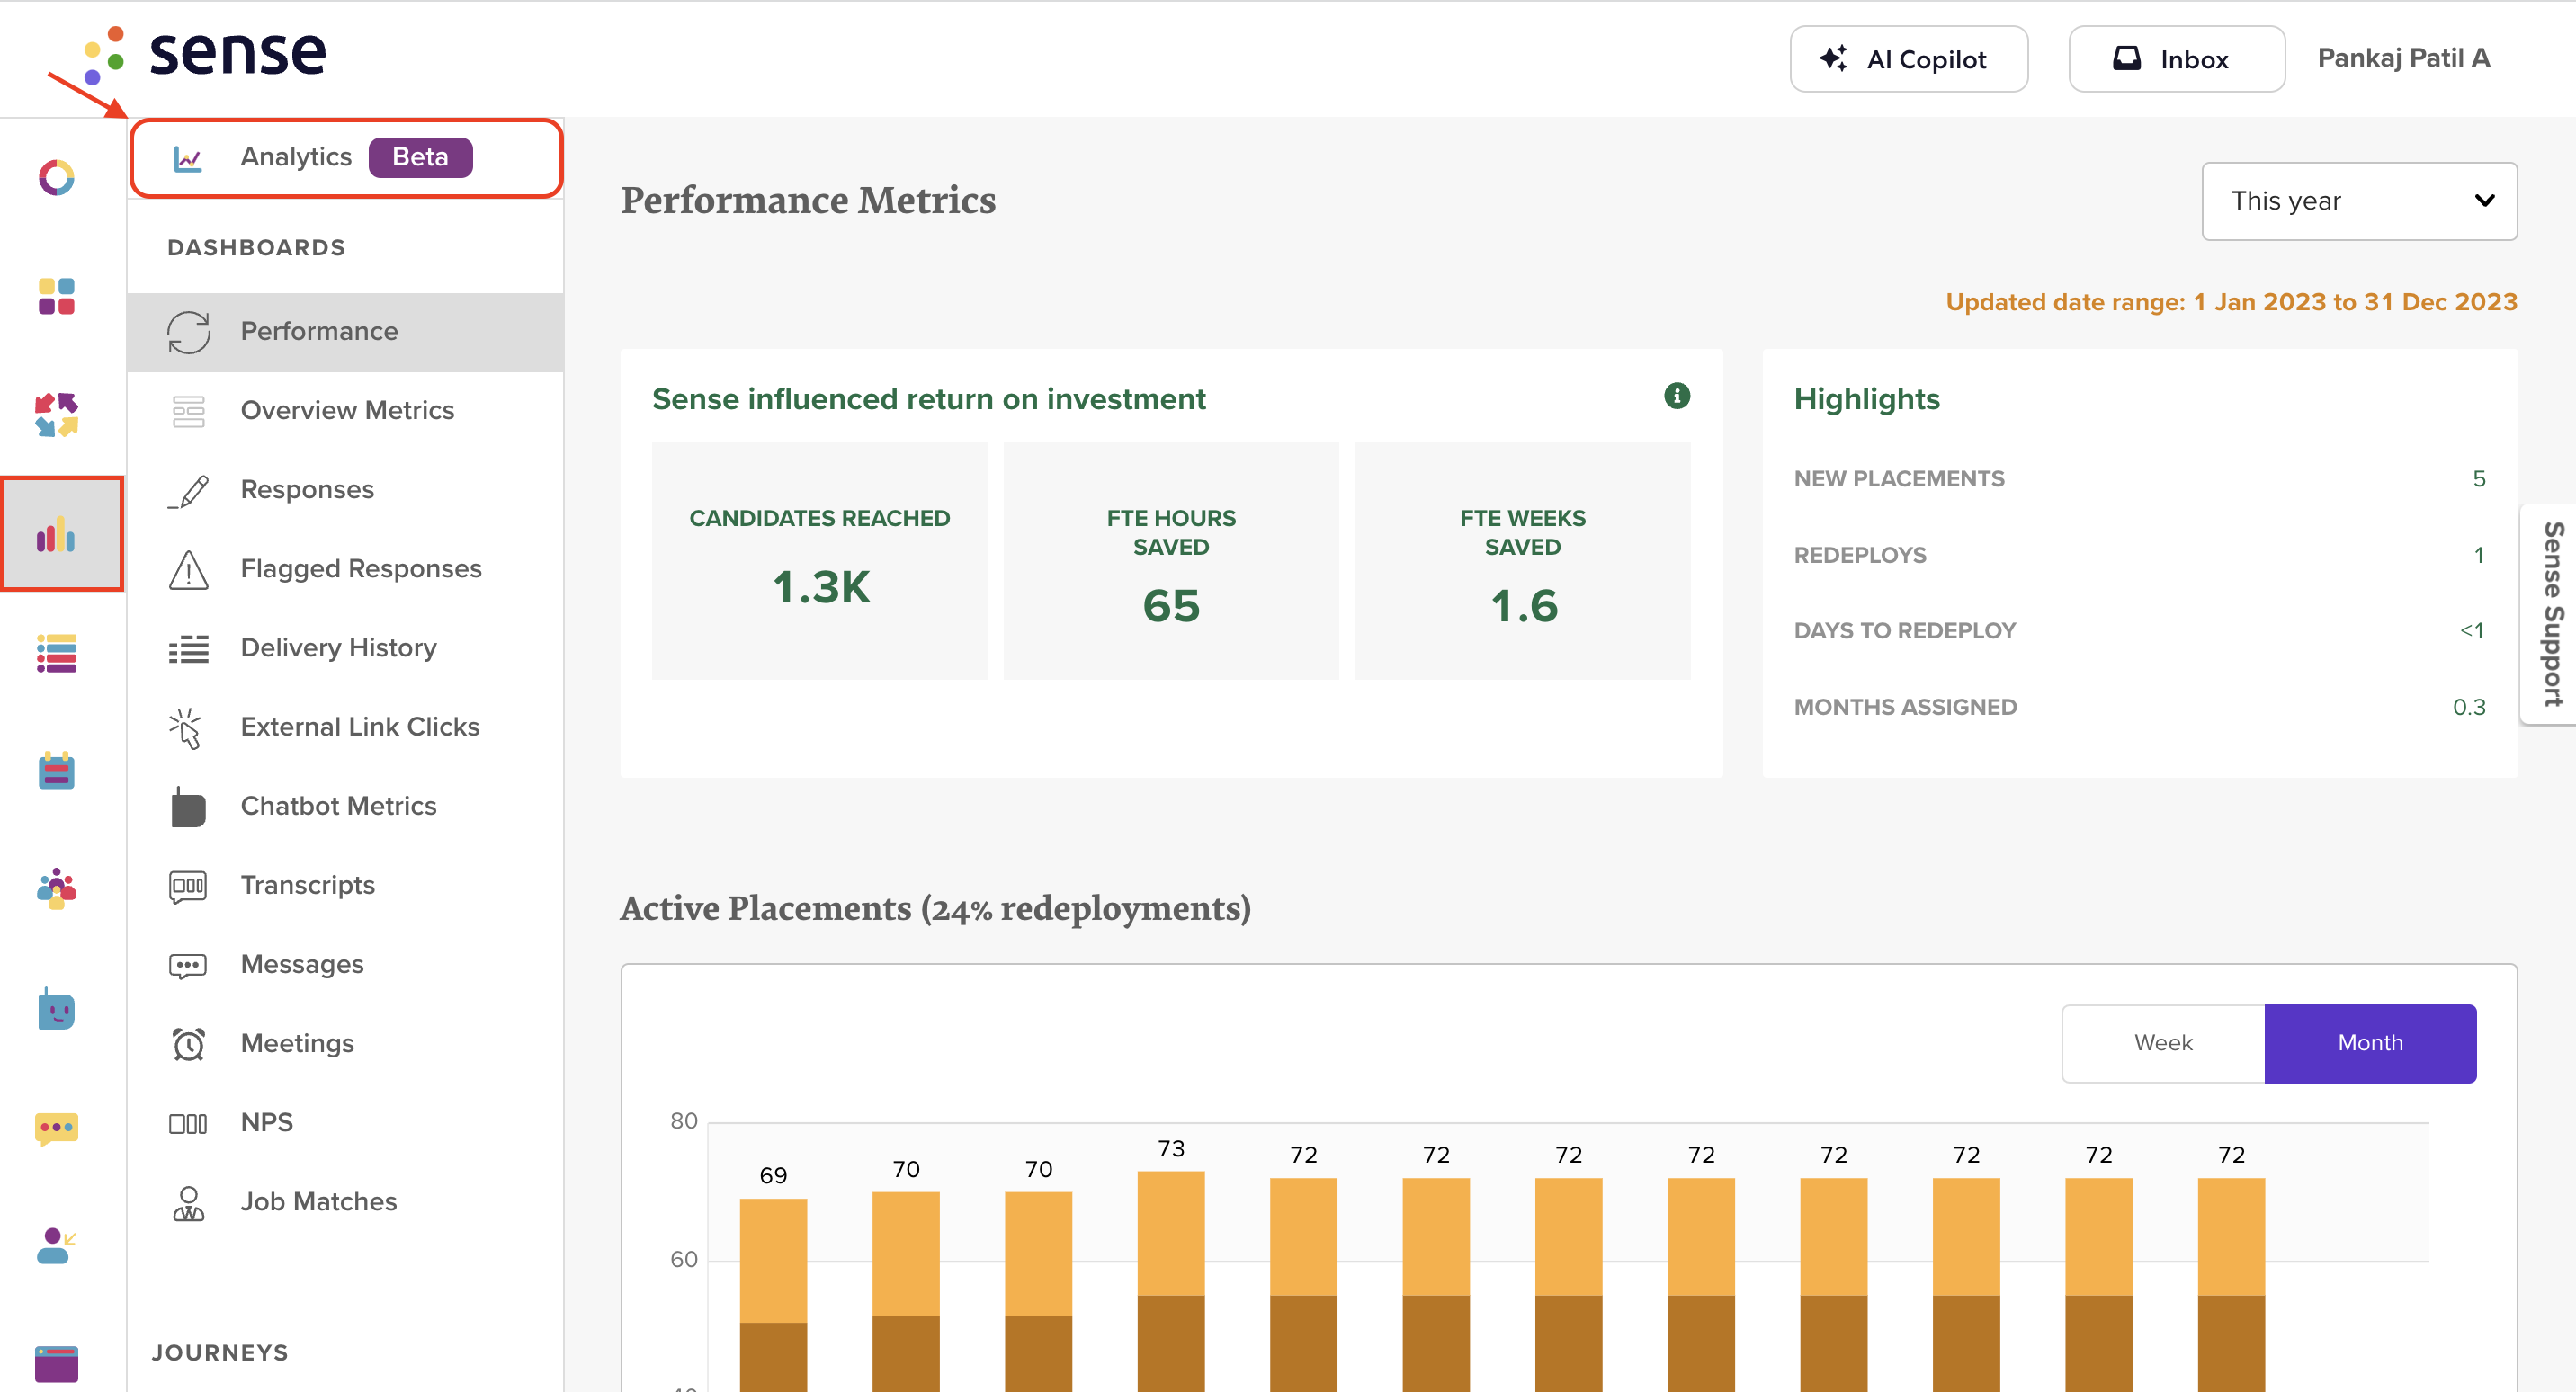Click the Analytics line chart icon
The height and width of the screenshot is (1392, 2576).
pos(188,158)
